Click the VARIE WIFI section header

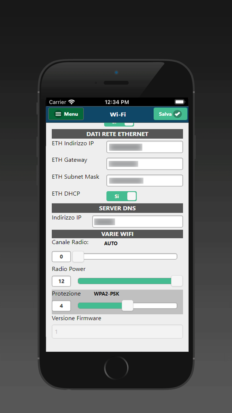click(117, 234)
